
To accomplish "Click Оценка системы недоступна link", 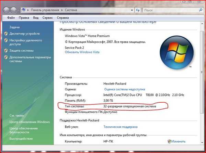I will click(125, 89).
